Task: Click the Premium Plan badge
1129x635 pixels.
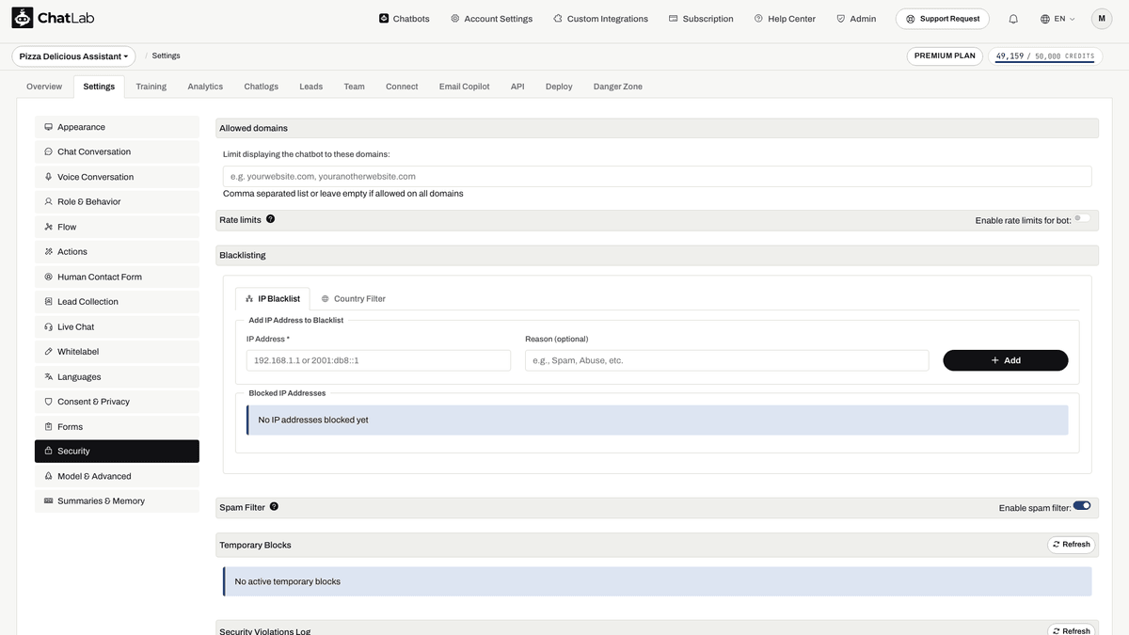Action: (x=945, y=56)
